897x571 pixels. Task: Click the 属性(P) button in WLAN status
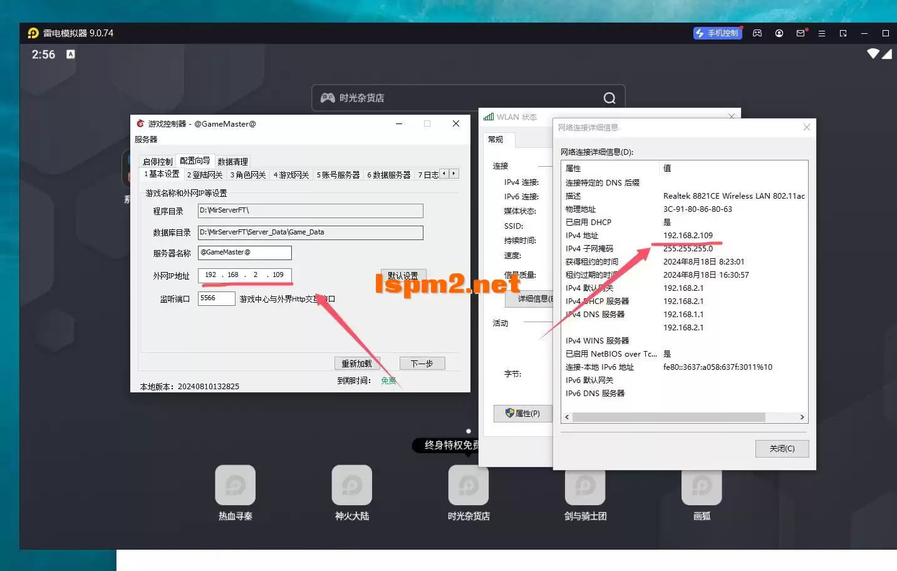click(x=522, y=414)
